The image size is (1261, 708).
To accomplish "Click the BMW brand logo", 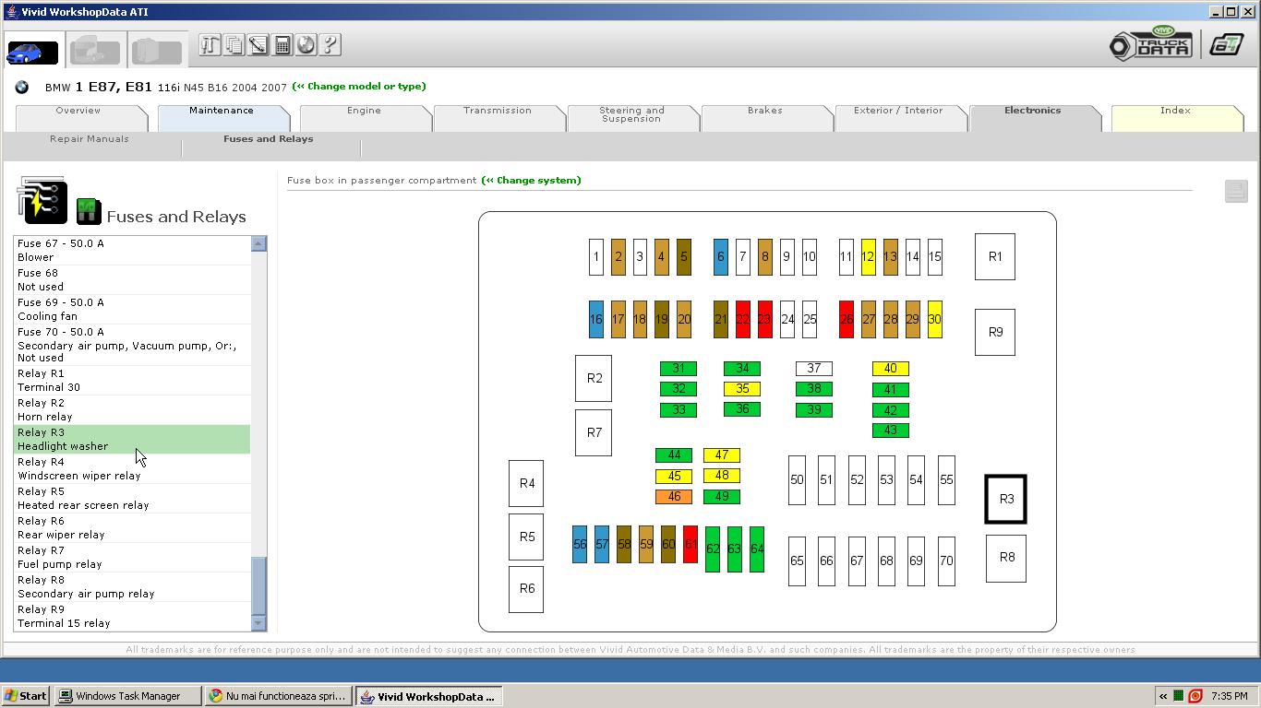I will point(21,87).
